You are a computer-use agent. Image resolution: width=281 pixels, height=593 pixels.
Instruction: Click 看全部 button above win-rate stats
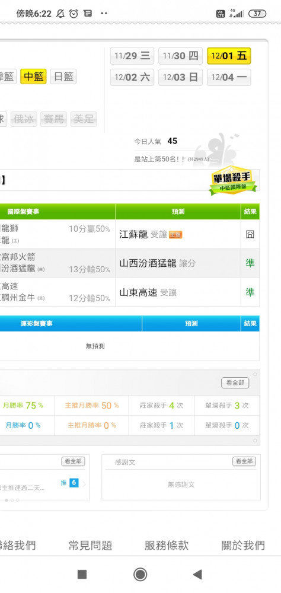(x=235, y=382)
